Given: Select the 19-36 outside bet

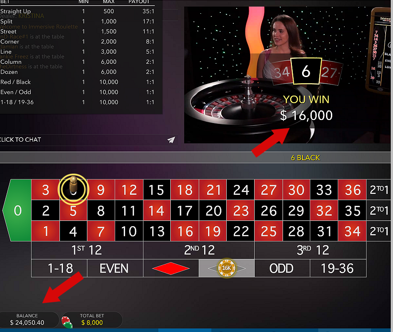Looking at the screenshot, I should (338, 268).
